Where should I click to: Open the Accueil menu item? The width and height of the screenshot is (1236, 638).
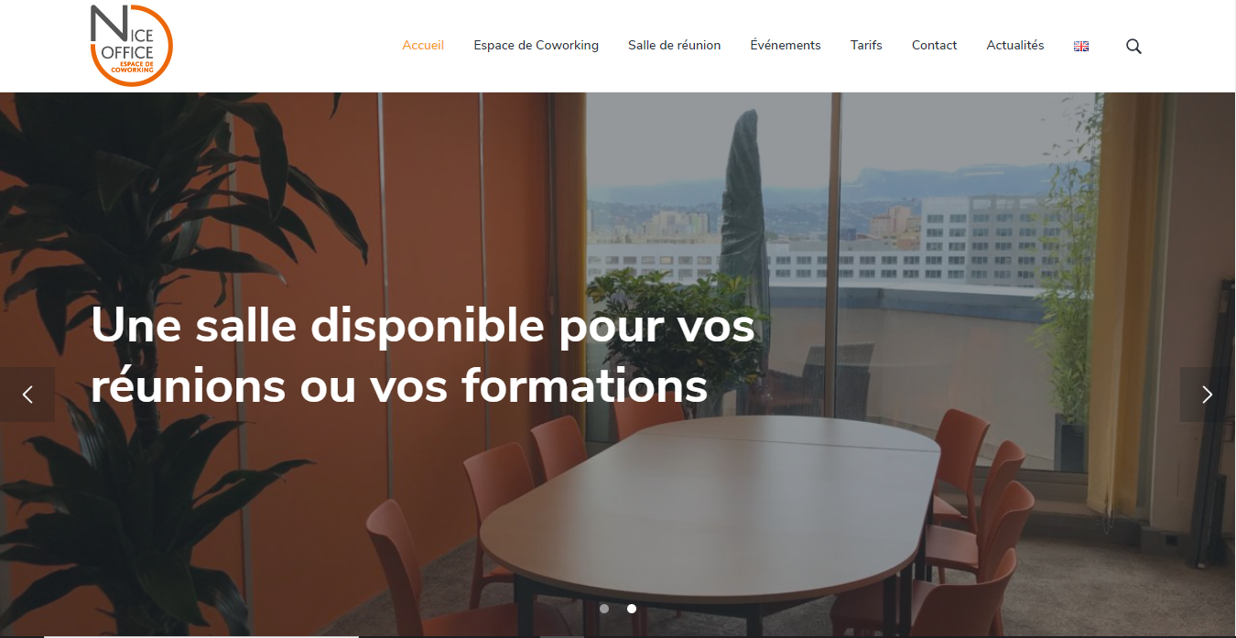pyautogui.click(x=423, y=45)
